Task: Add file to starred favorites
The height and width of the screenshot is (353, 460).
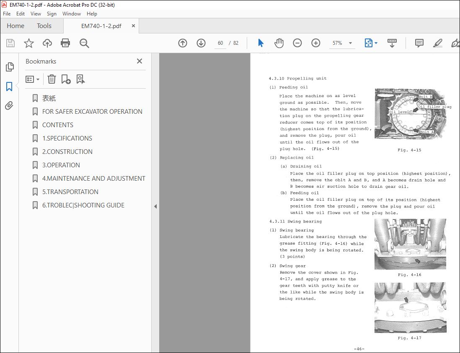Action: coord(29,43)
